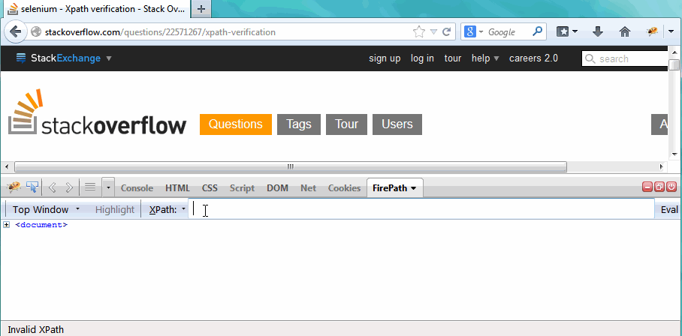The image size is (682, 336).
Task: Click the search magnifier in Google box
Action: pyautogui.click(x=537, y=31)
